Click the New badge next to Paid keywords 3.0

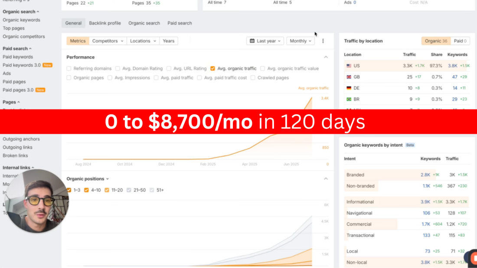(x=48, y=65)
